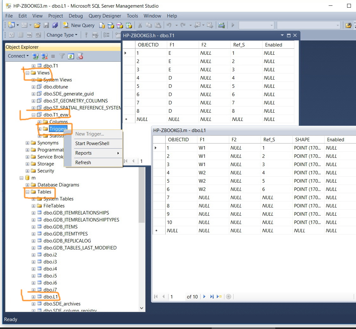Viewport: 356px width, 329px height.
Task: Click the Object Explorer vertical scrollbar down arrow
Action: click(x=142, y=308)
